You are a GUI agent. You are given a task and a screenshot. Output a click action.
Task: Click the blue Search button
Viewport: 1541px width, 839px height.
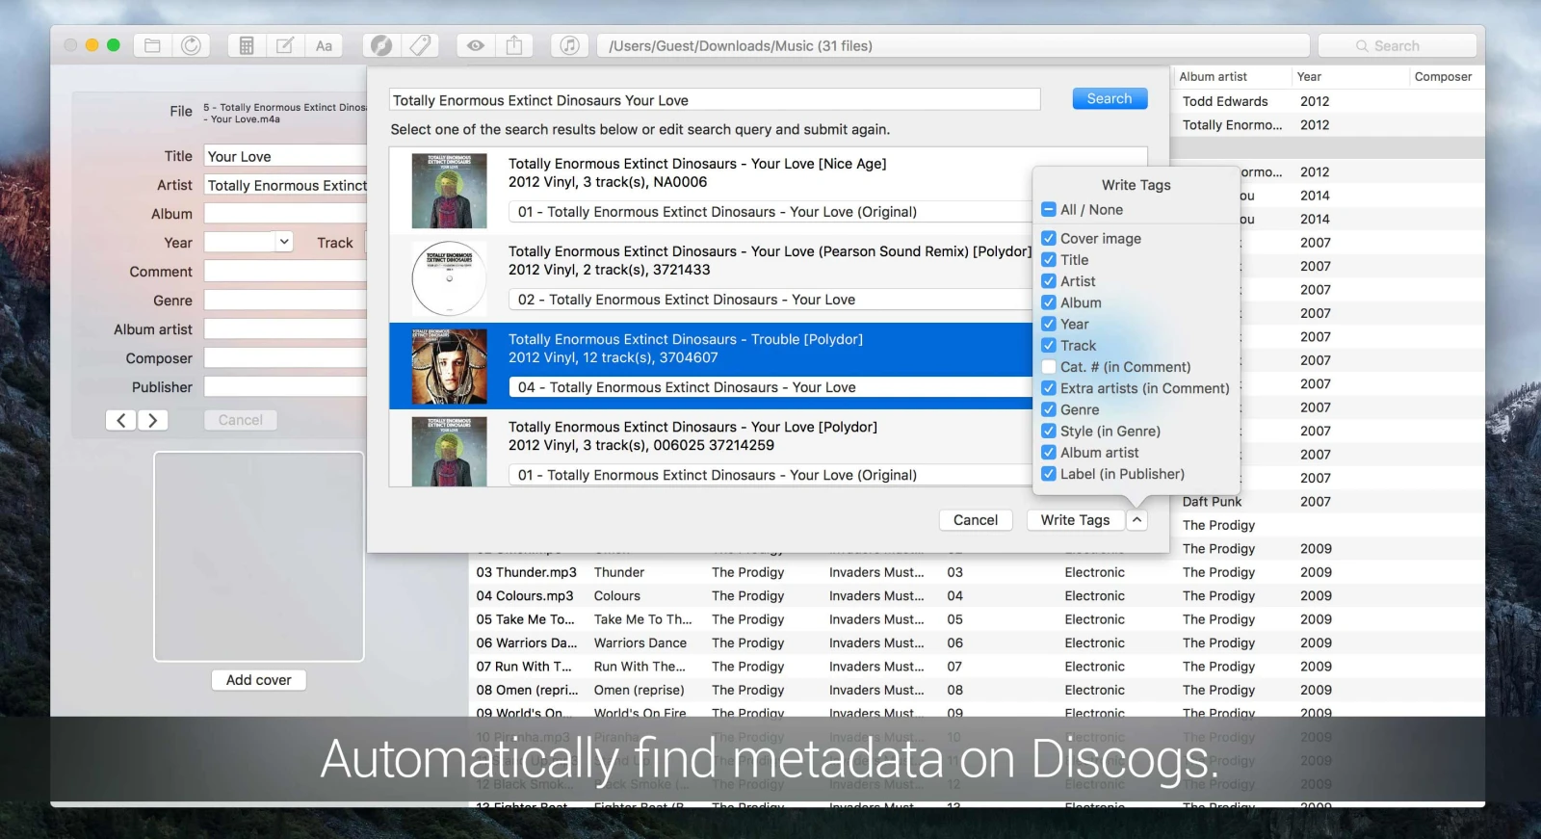[x=1110, y=98]
